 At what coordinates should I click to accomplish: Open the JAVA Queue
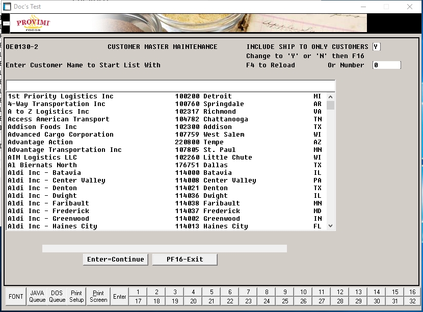coord(37,296)
